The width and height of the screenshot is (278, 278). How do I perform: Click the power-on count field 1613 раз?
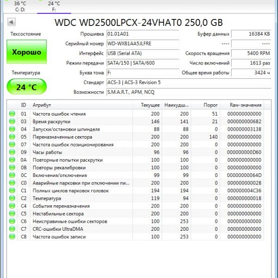[251, 63]
